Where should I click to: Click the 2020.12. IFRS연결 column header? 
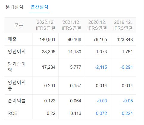[x=97, y=25]
